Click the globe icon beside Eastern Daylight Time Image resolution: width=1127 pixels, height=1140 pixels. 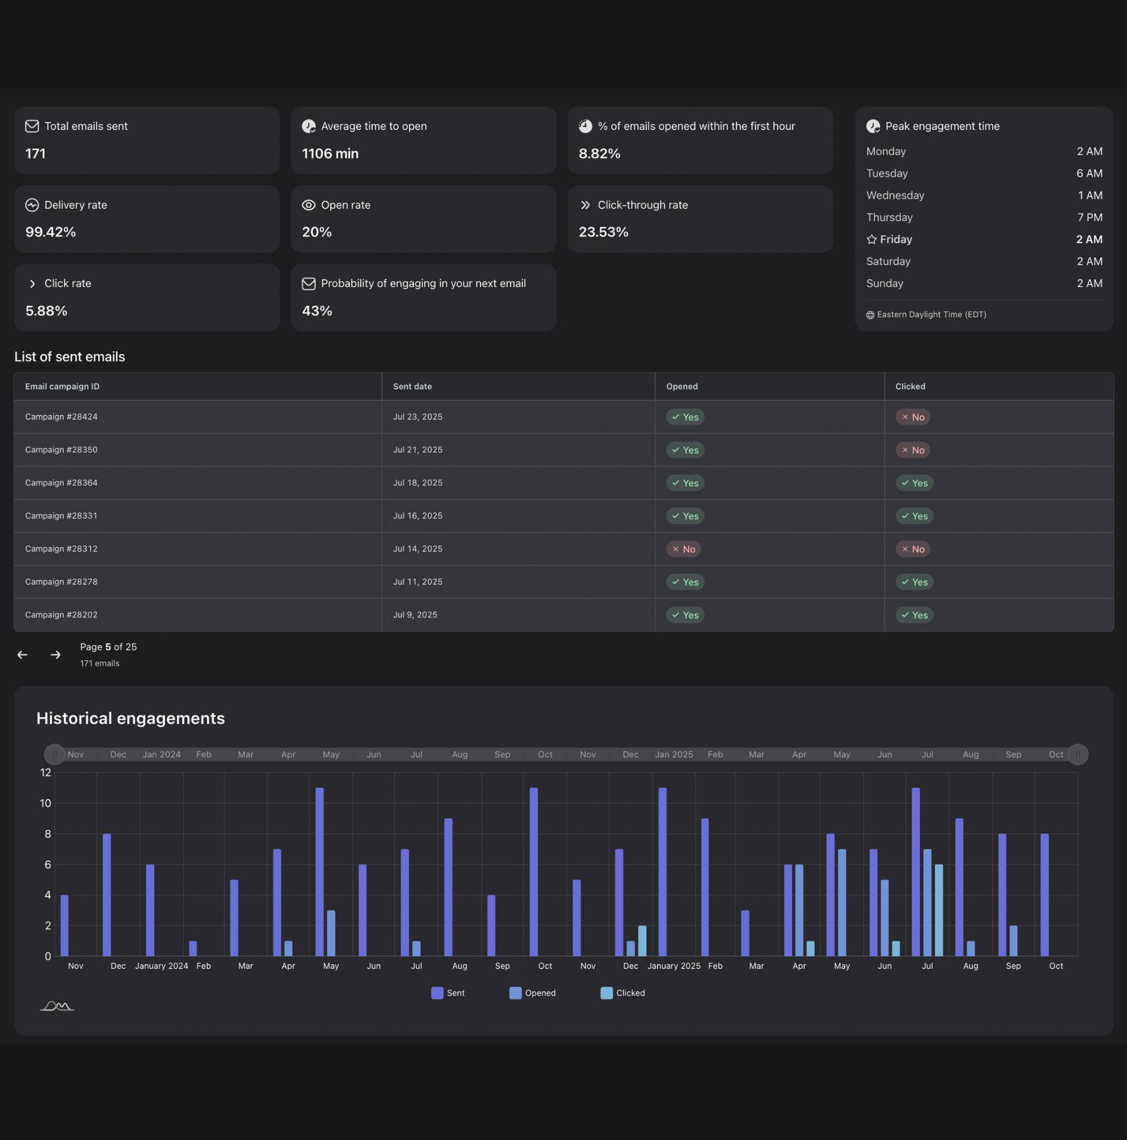click(870, 315)
